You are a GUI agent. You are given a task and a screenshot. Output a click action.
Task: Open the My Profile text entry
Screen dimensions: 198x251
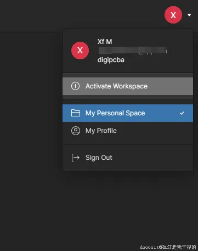[x=101, y=131]
